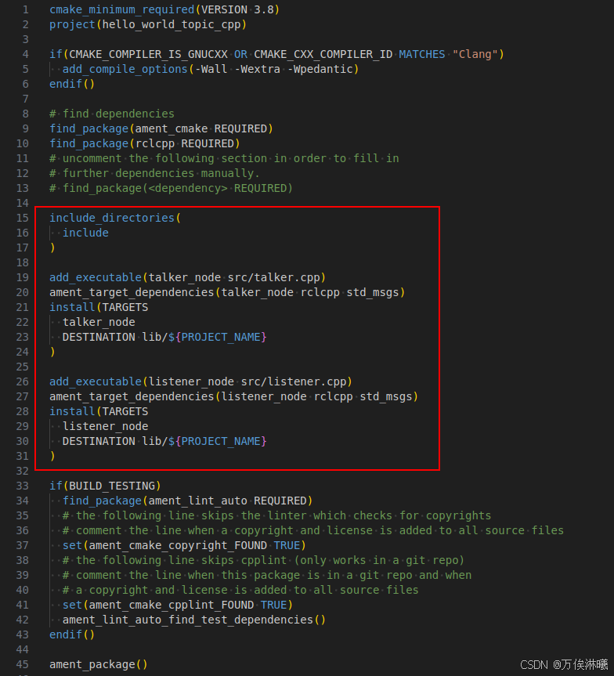Screen dimensions: 614x676
Task: Click "-Wpedantic" compile option
Action: click(320, 69)
